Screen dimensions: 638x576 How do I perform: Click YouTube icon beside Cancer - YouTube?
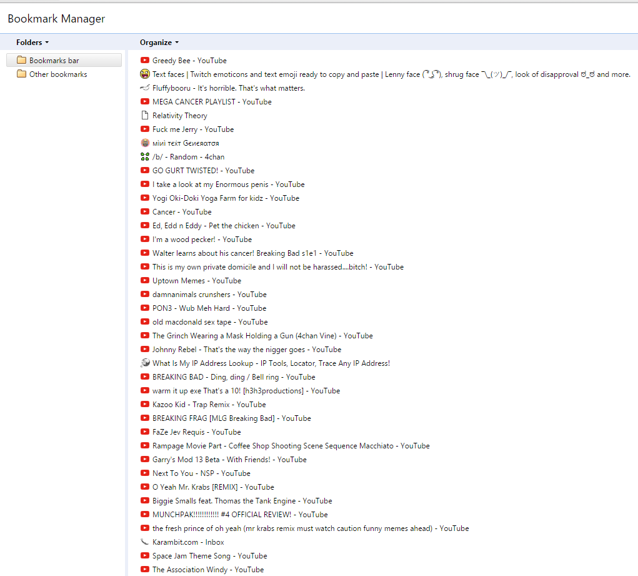[145, 211]
